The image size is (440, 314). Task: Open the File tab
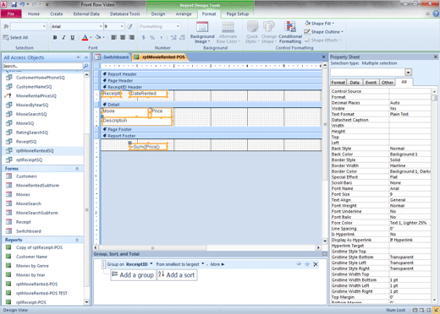click(11, 14)
